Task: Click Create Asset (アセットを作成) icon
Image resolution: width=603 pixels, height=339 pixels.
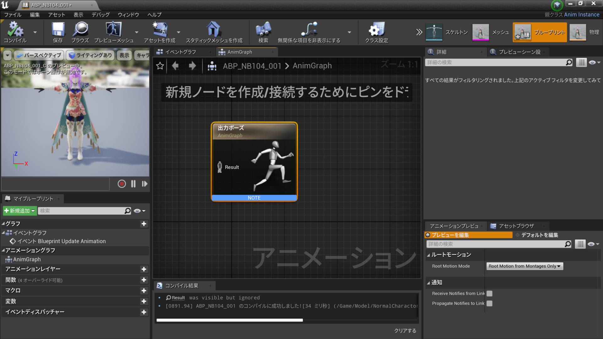Action: (160, 32)
